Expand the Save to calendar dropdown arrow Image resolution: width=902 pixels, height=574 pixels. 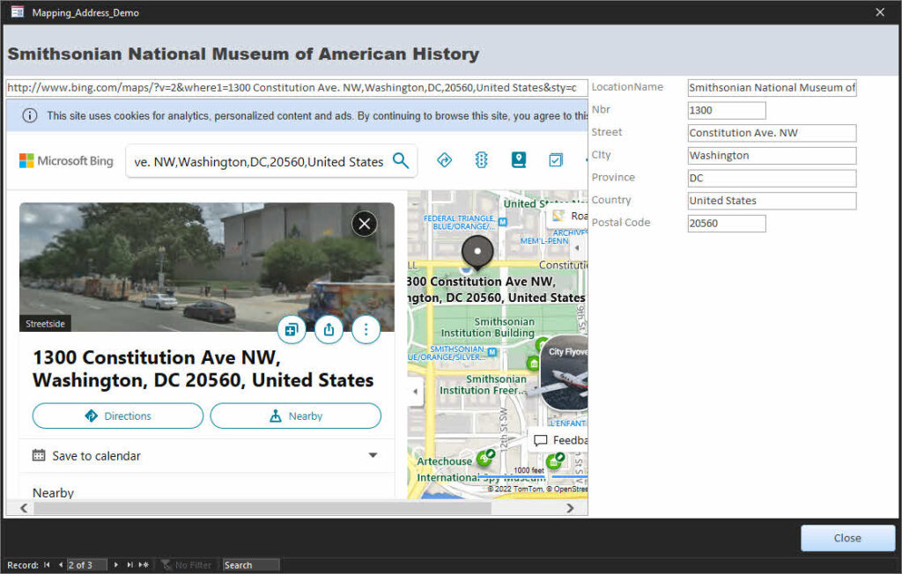pyautogui.click(x=373, y=455)
